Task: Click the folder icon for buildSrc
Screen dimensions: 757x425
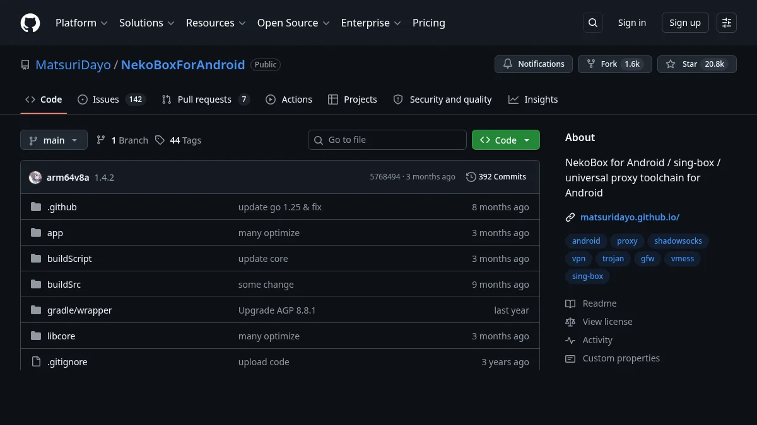Action: tap(36, 285)
